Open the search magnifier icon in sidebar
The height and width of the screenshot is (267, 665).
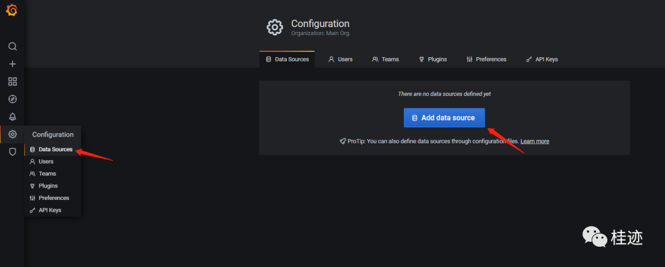pos(12,46)
